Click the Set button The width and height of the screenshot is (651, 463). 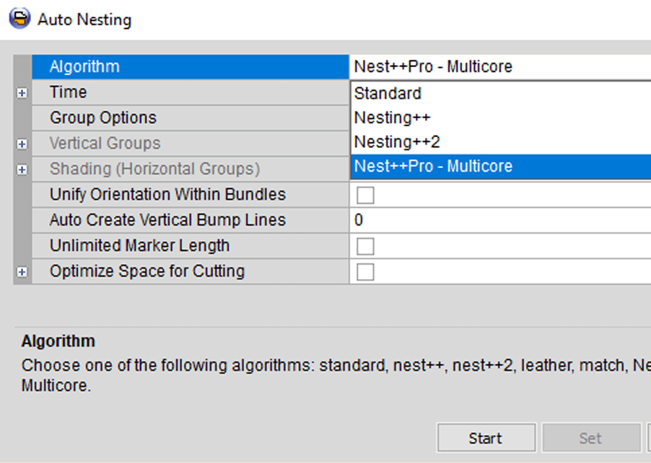pyautogui.click(x=590, y=438)
